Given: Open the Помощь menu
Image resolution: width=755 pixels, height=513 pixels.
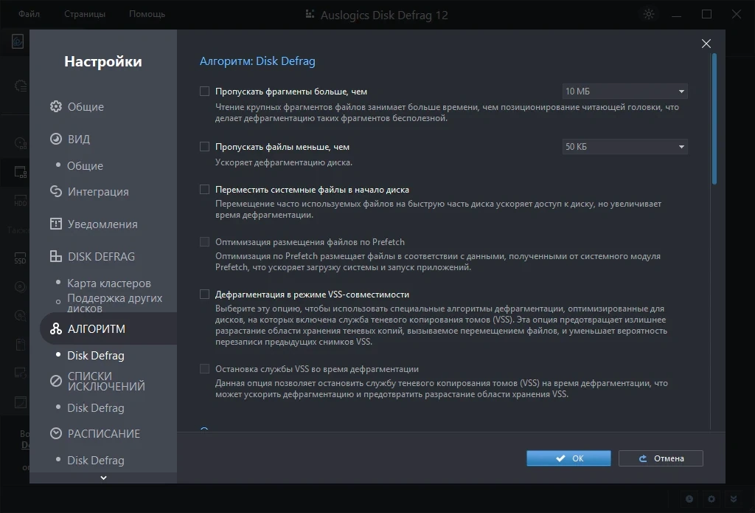Looking at the screenshot, I should 147,14.
